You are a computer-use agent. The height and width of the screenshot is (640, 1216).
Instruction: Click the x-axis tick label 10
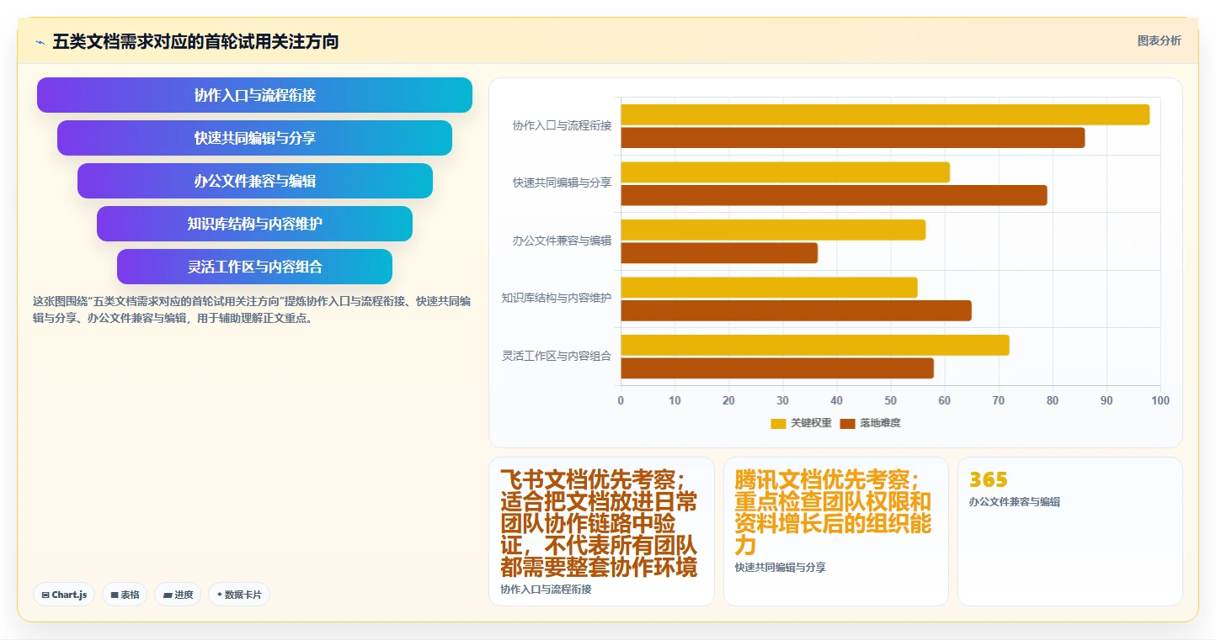click(675, 400)
